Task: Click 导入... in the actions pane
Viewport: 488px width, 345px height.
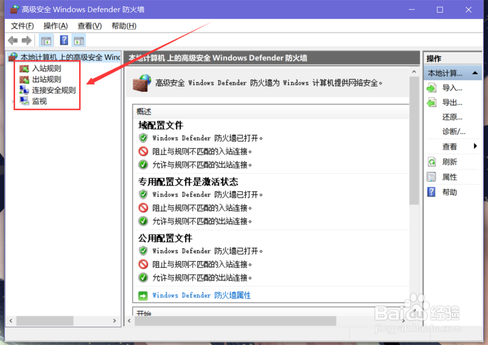Action: click(452, 88)
